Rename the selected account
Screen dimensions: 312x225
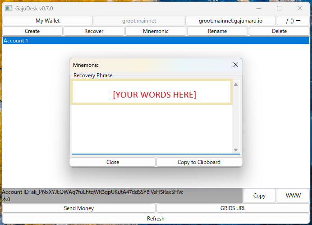(x=217, y=31)
